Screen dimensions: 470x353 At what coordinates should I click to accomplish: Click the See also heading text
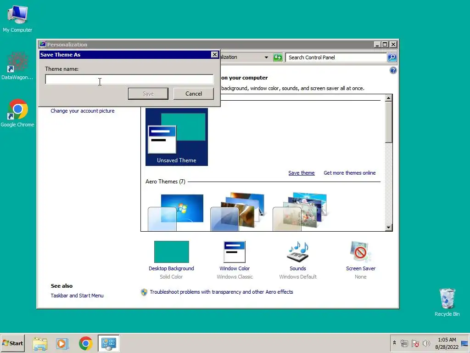(x=62, y=286)
